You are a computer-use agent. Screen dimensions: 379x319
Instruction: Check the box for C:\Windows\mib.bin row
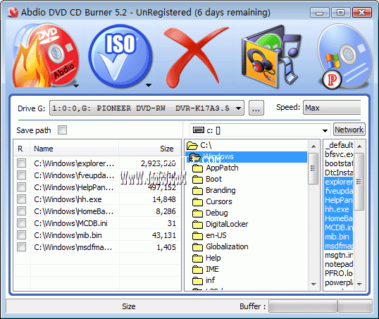(22, 235)
